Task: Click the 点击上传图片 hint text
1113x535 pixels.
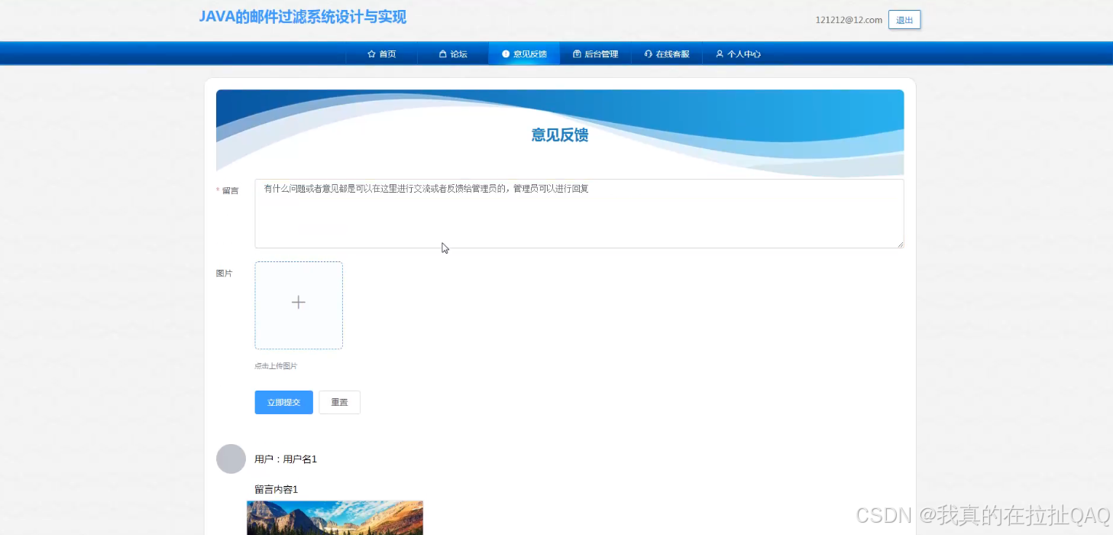Action: [x=276, y=366]
